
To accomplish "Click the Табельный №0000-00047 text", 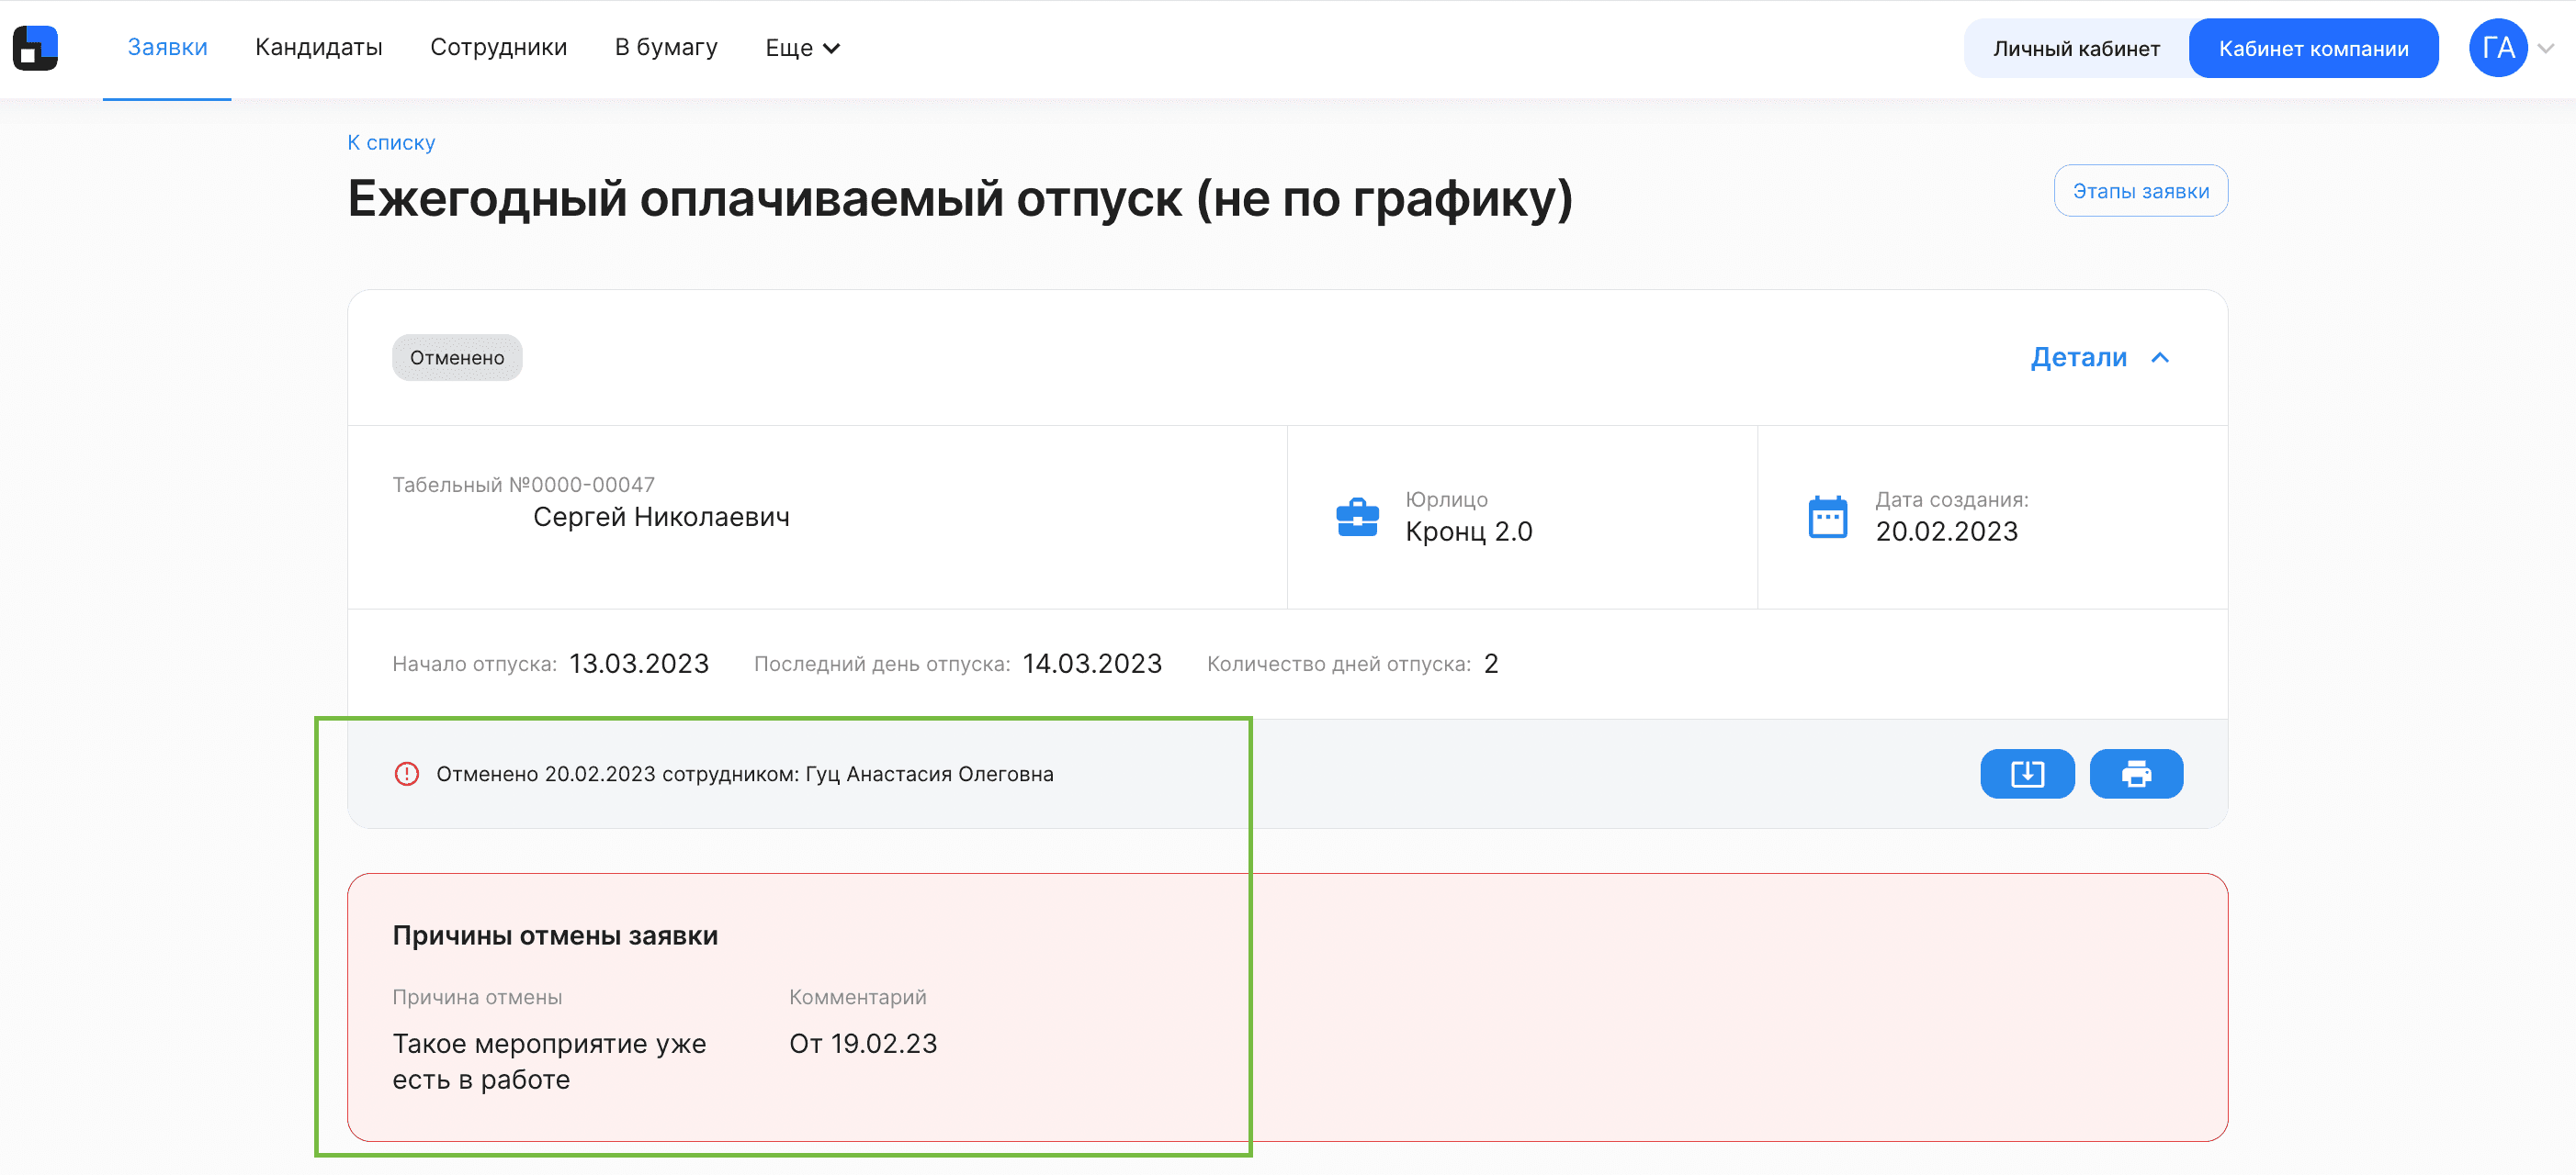I will (x=523, y=485).
